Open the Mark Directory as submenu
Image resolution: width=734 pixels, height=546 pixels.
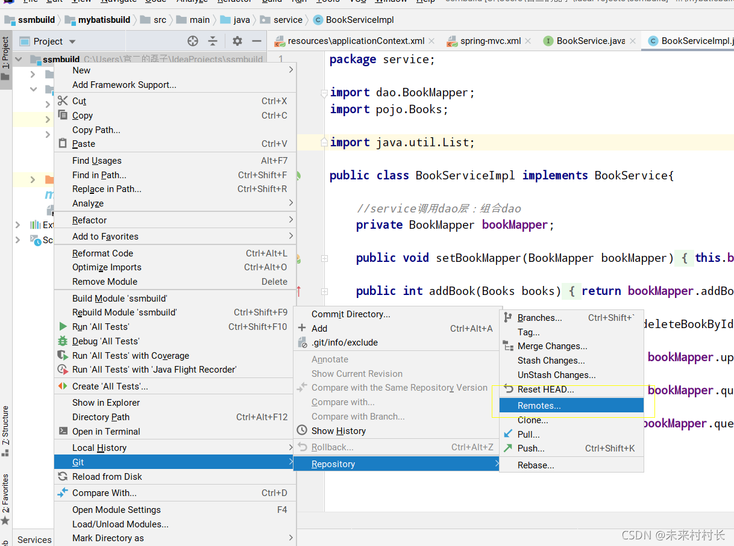pos(175,538)
